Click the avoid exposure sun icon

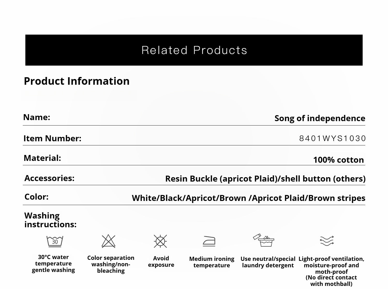(x=160, y=241)
